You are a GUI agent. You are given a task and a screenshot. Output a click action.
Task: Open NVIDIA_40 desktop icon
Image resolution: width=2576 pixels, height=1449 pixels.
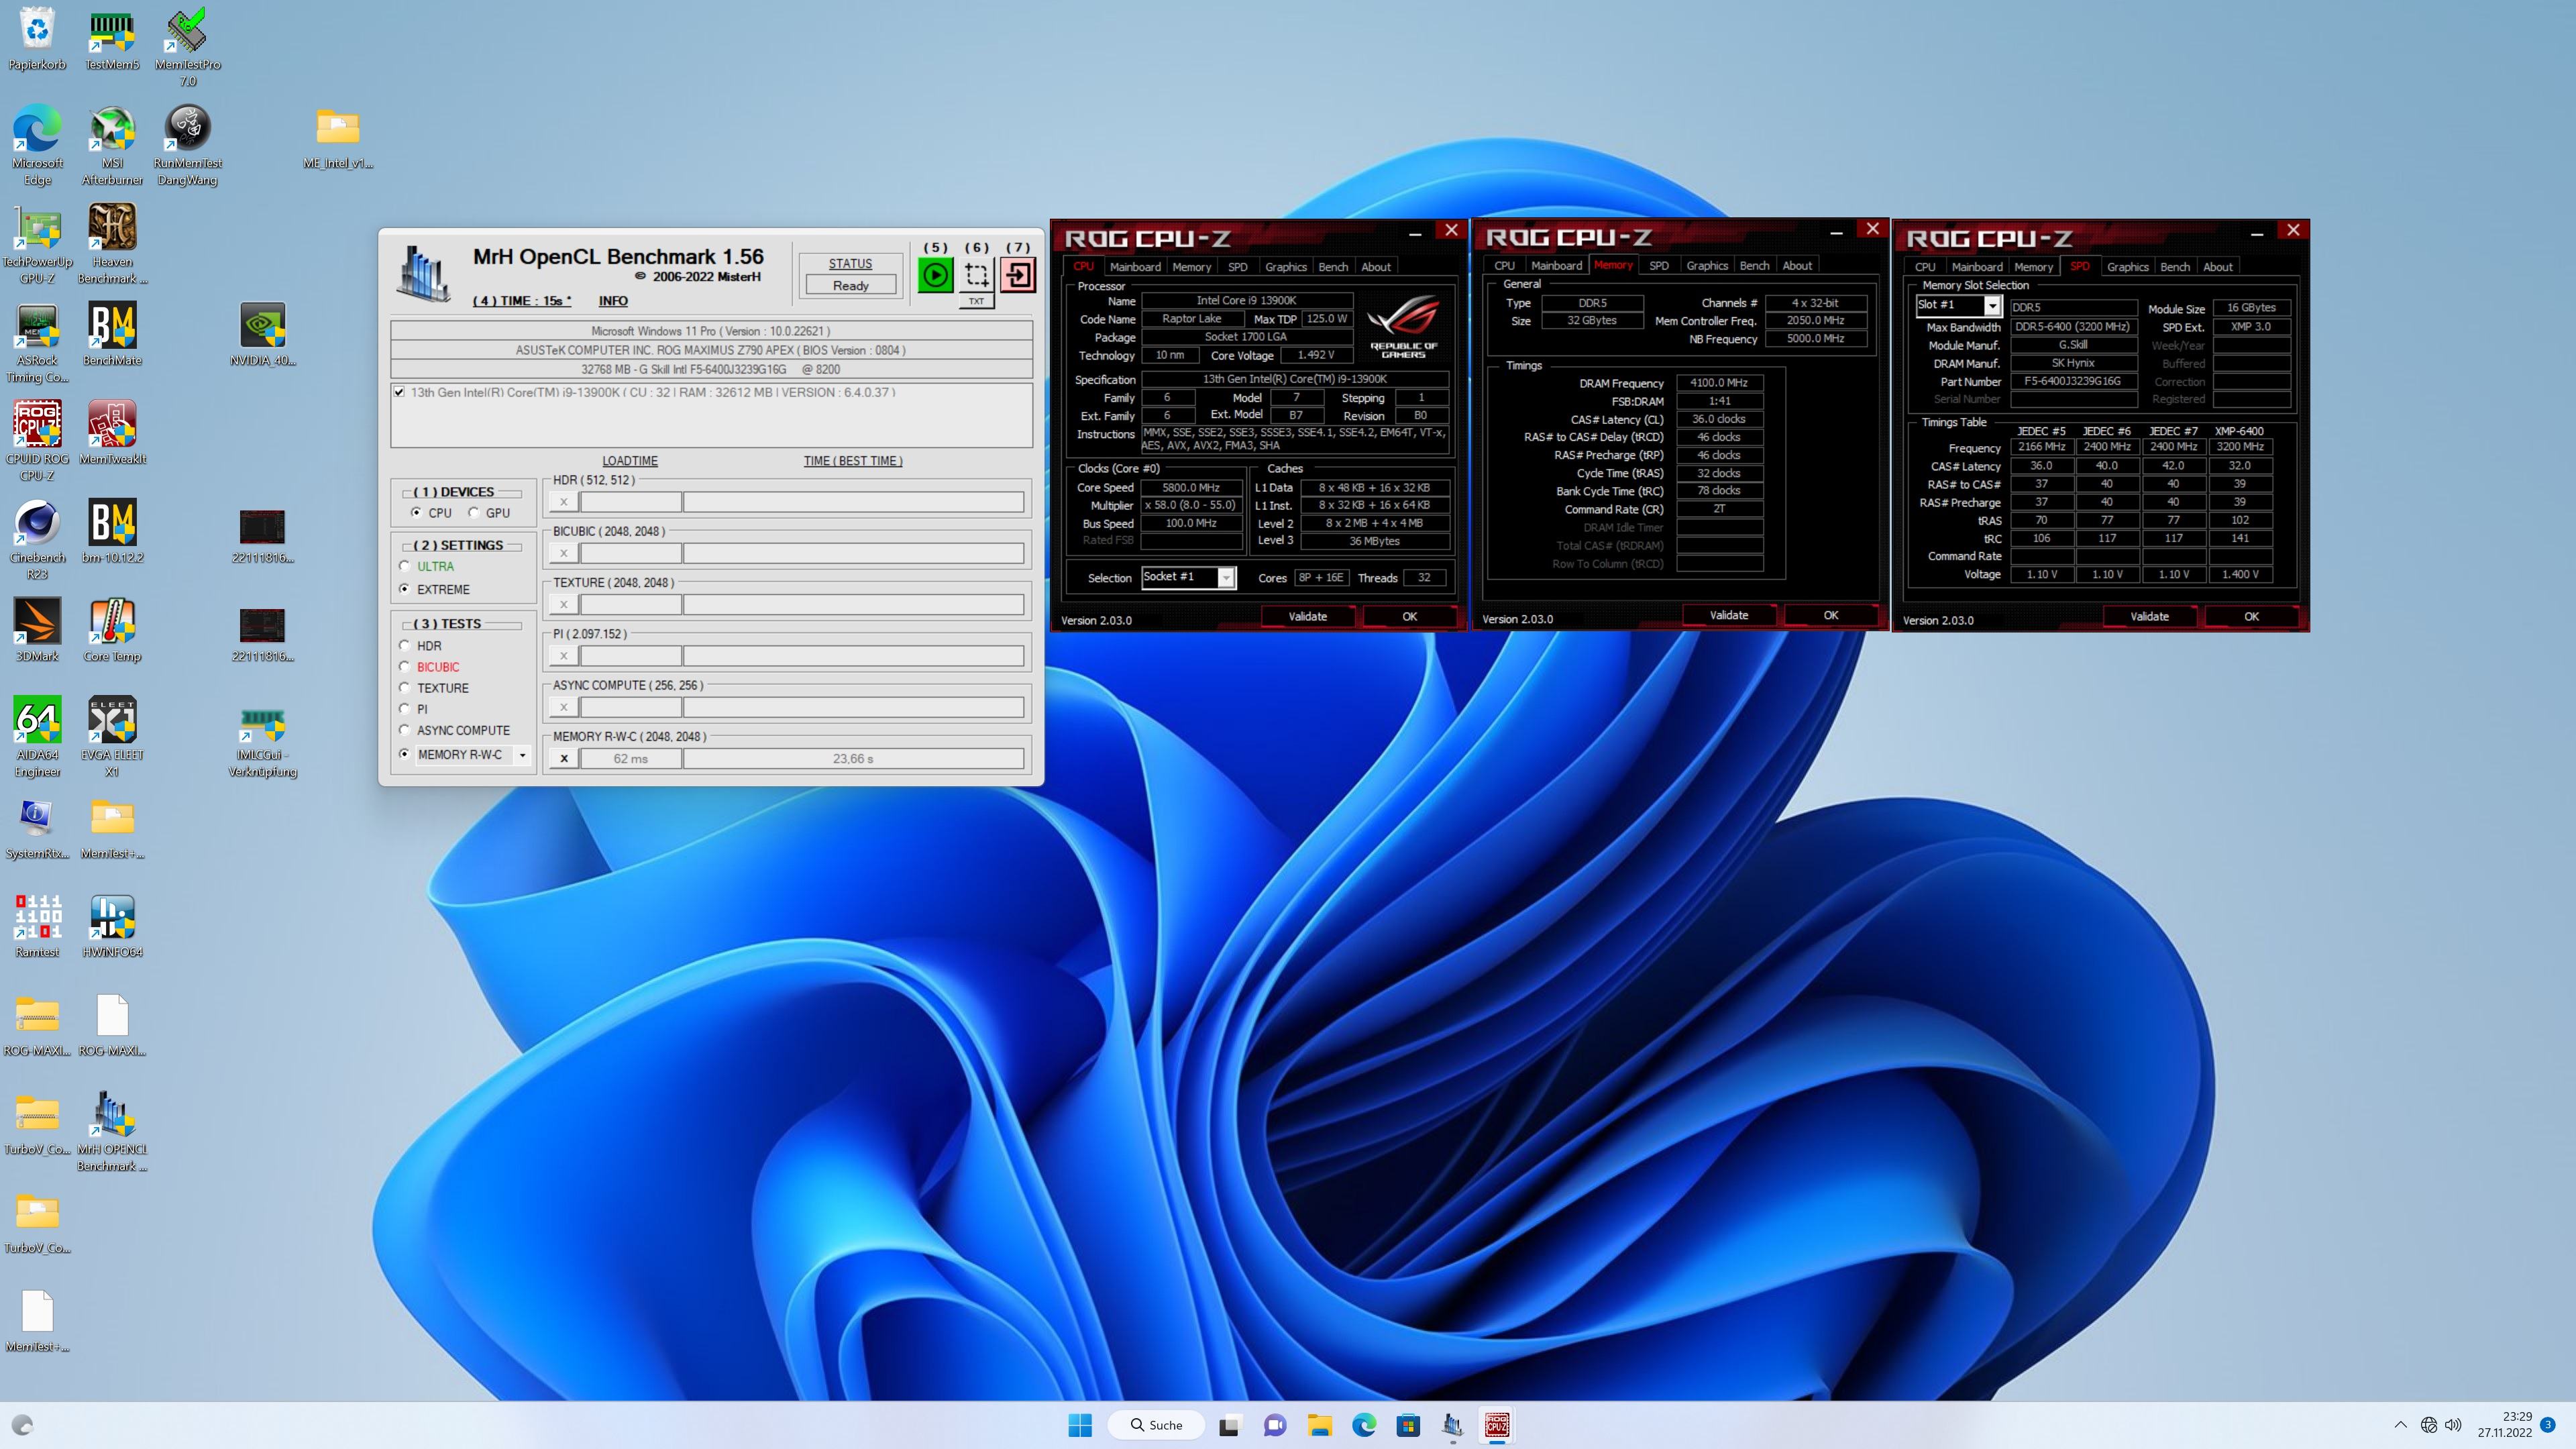click(x=262, y=335)
